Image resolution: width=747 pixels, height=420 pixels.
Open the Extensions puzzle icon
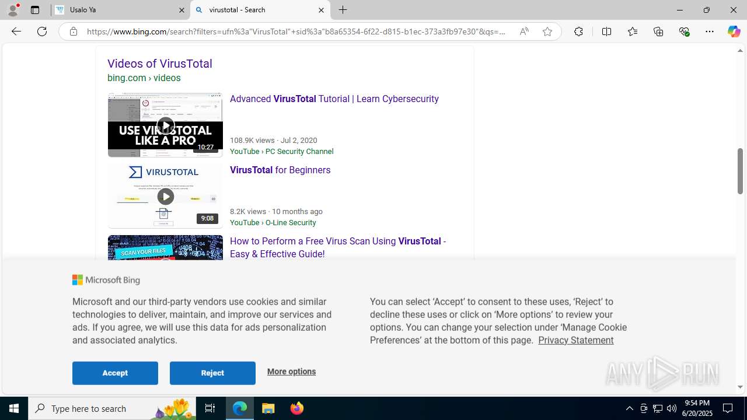tap(578, 32)
